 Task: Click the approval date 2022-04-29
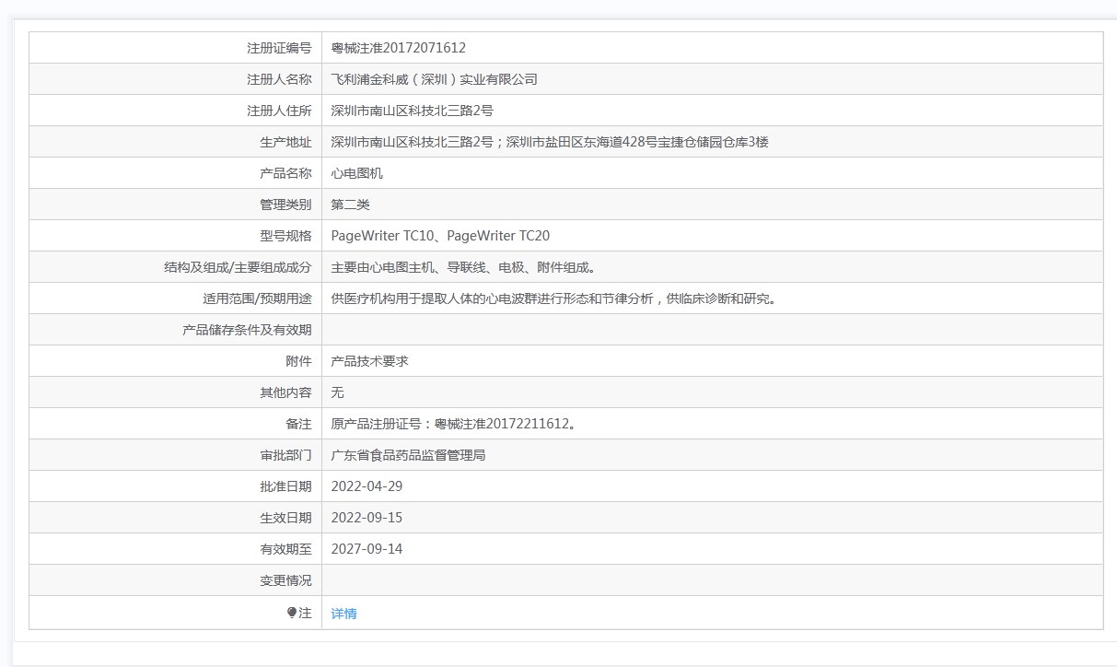tap(367, 486)
